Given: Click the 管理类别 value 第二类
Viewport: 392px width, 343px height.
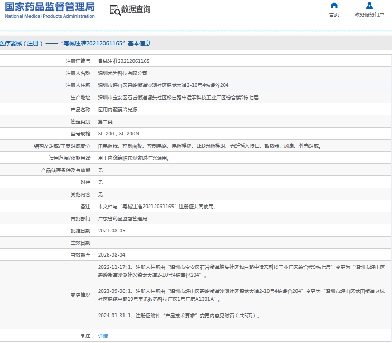Looking at the screenshot, I should (105, 122).
